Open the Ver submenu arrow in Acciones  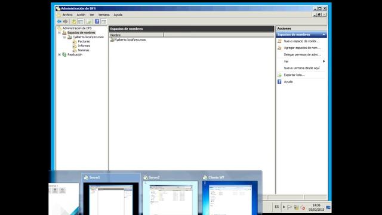324,62
